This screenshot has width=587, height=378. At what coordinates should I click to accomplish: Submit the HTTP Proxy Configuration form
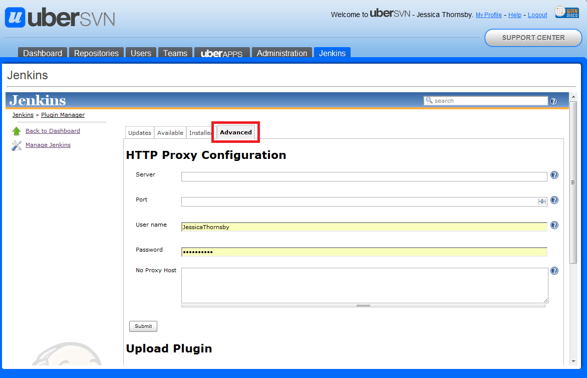[143, 326]
